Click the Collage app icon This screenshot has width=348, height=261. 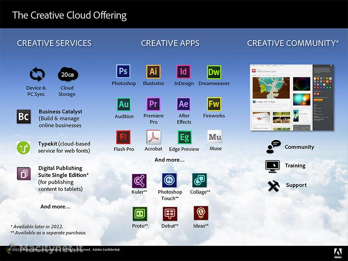click(x=200, y=180)
